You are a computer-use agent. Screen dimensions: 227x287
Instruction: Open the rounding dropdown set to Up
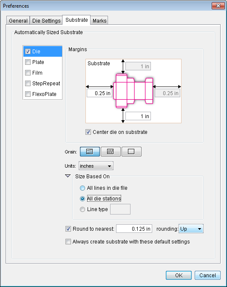coord(191,229)
